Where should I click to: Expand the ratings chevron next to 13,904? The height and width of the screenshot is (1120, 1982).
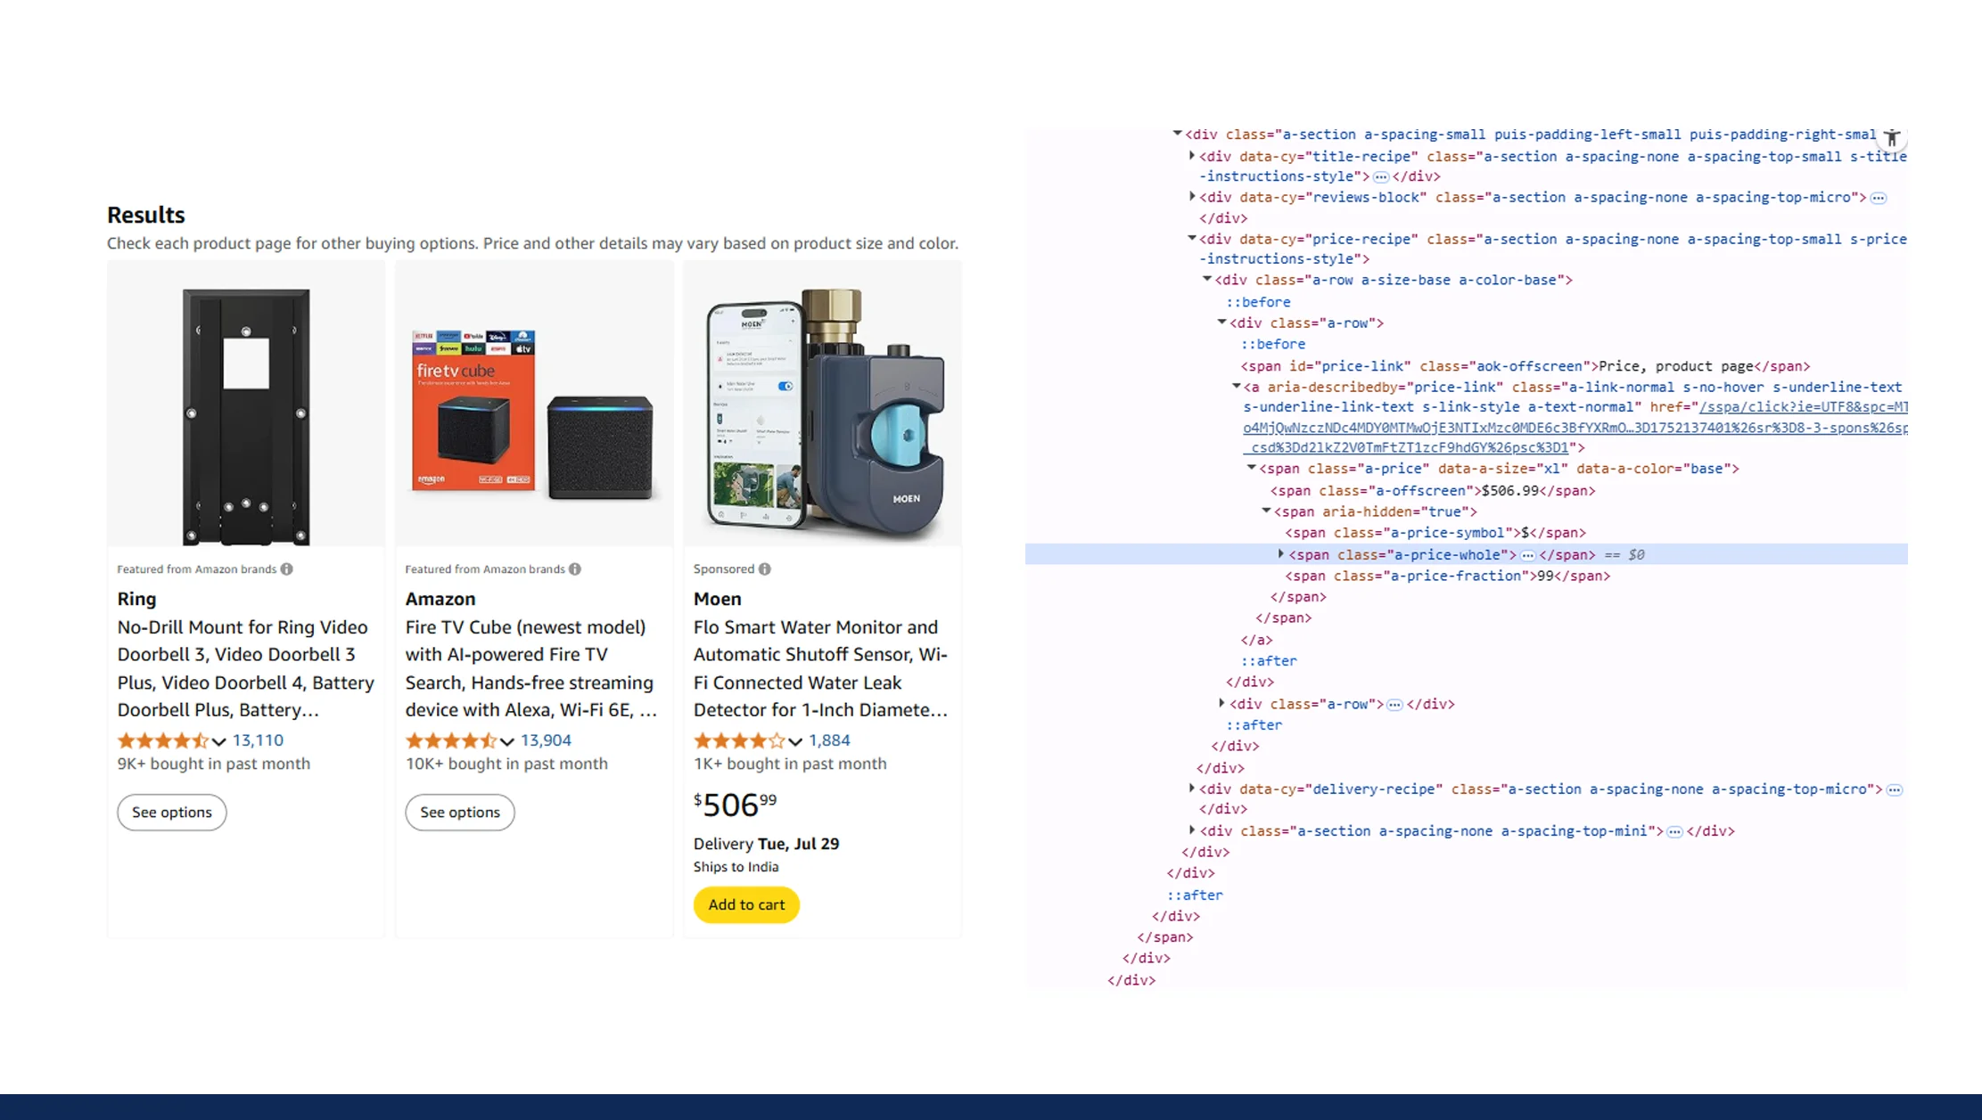pyautogui.click(x=507, y=740)
